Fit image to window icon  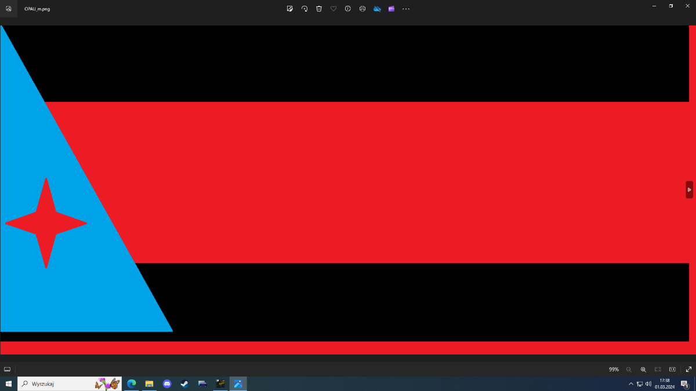[x=658, y=369]
